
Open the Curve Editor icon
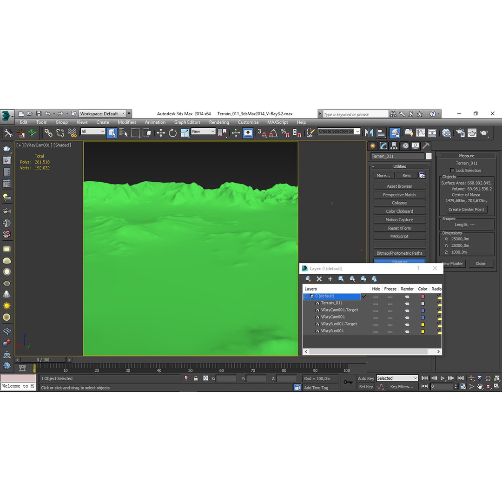(420, 132)
